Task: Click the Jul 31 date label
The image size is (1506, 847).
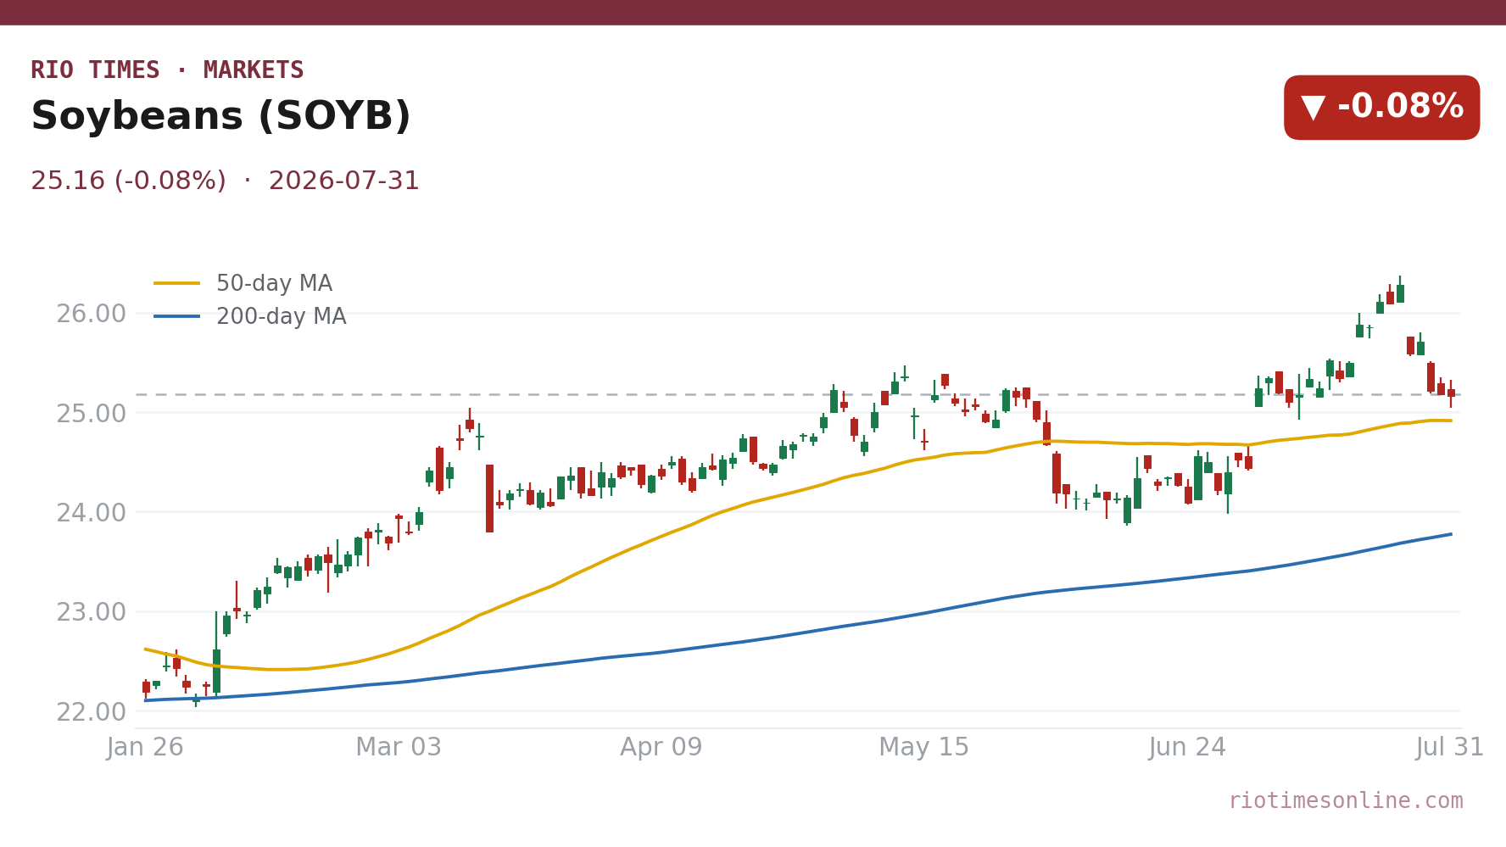Action: (1450, 747)
